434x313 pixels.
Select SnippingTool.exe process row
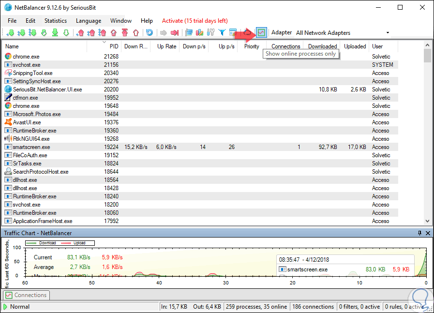(x=201, y=73)
